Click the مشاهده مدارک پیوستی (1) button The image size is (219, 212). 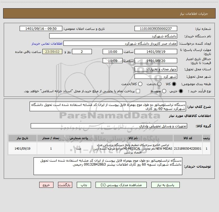[x=121, y=185]
